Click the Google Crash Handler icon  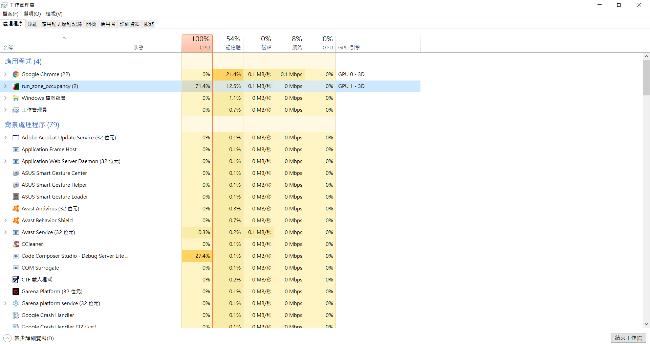pyautogui.click(x=16, y=315)
